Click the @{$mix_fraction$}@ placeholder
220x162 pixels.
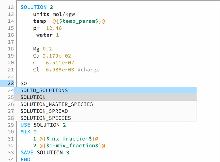[69, 139]
